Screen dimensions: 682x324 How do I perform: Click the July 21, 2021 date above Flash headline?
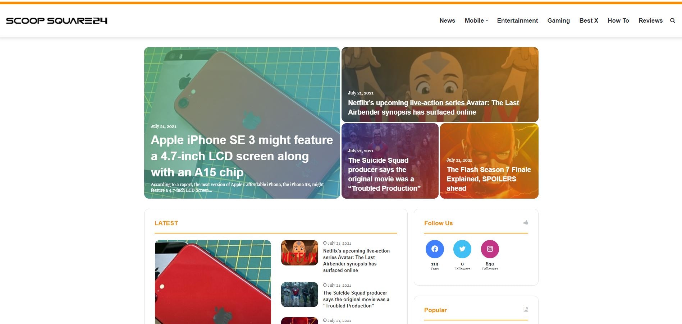tap(459, 160)
